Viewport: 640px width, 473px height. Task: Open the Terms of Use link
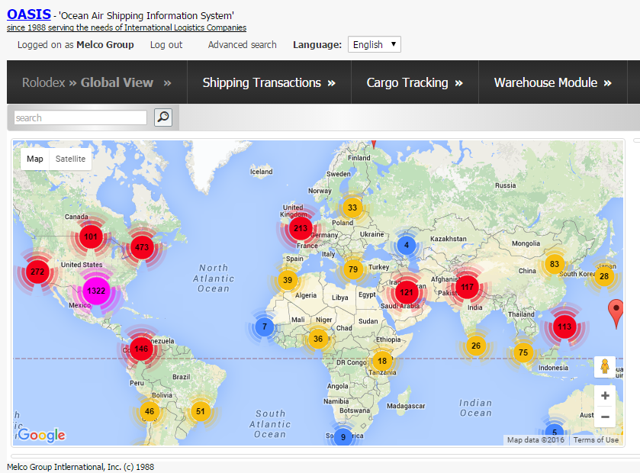[x=596, y=440]
